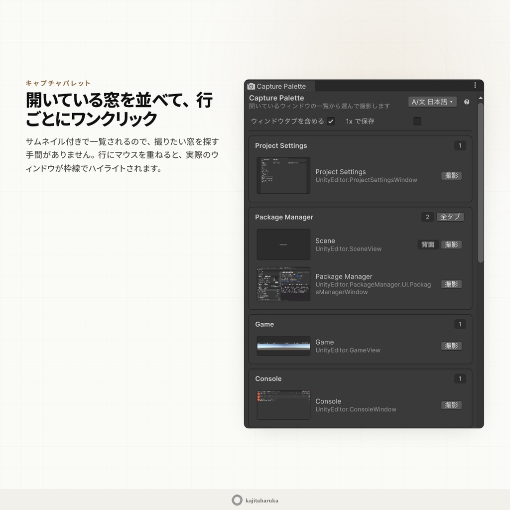
Task: Click UnityEditor.PackageManager.UI.PackageManagerWindow text
Action: click(373, 288)
